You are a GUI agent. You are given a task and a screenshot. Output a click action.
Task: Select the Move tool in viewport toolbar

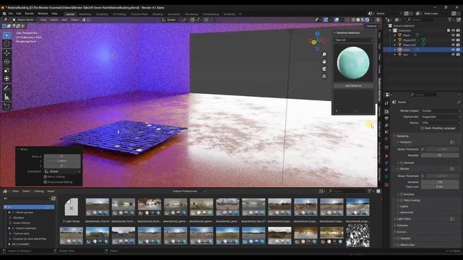point(7,53)
